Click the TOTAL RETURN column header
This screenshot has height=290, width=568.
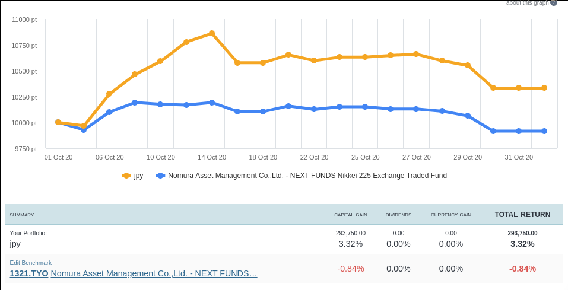[x=522, y=215]
